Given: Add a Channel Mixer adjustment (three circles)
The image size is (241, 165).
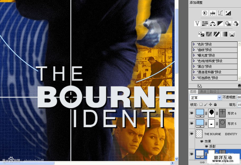Looking at the screenshot, I should click(x=236, y=24).
